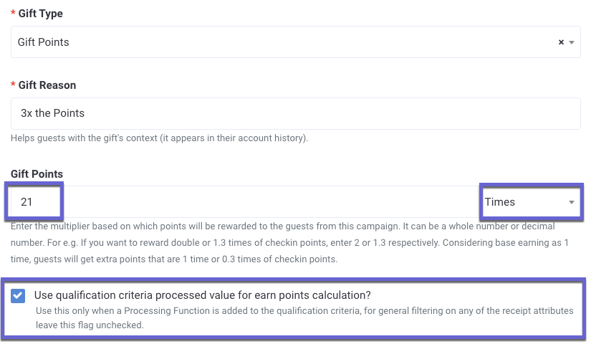Click the checkmark icon beside qualification criteria
The width and height of the screenshot is (591, 344).
coord(18,296)
